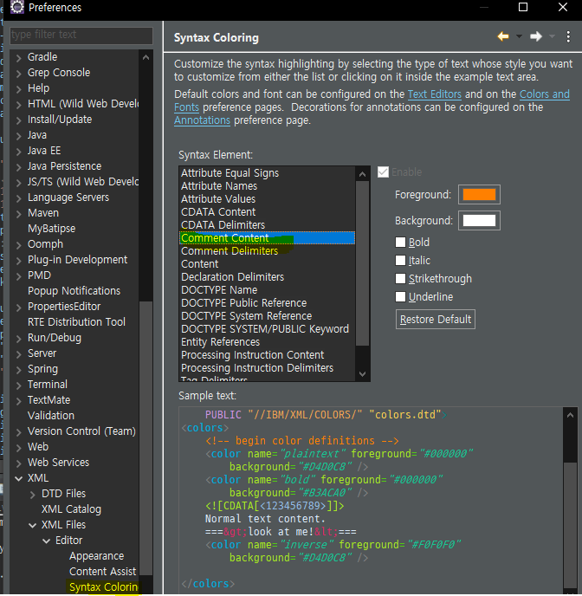Expand the Gradle tree node
Viewport: 582px width, 596px height.
point(18,58)
